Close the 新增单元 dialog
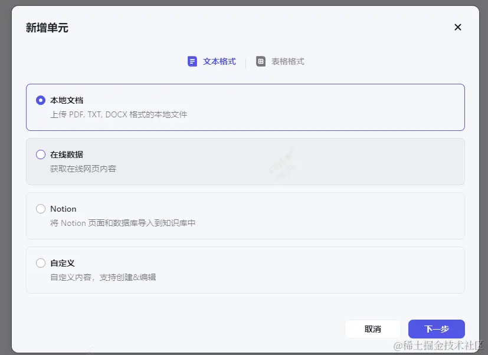Screen dimensions: 488x355 (x=457, y=27)
